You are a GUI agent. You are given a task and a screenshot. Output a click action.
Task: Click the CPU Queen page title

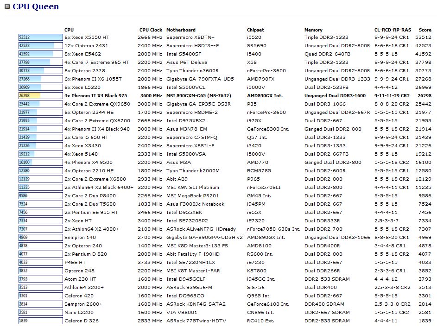tap(35, 6)
